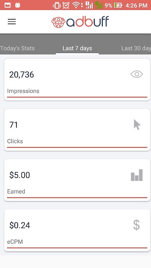151x268 pixels.
Task: Open the Impressions card showing 20,736
Action: pyautogui.click(x=77, y=80)
